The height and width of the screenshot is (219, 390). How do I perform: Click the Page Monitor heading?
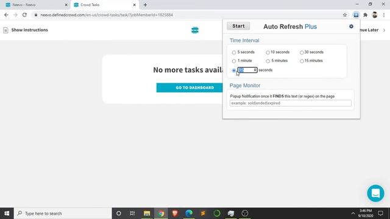pos(245,85)
